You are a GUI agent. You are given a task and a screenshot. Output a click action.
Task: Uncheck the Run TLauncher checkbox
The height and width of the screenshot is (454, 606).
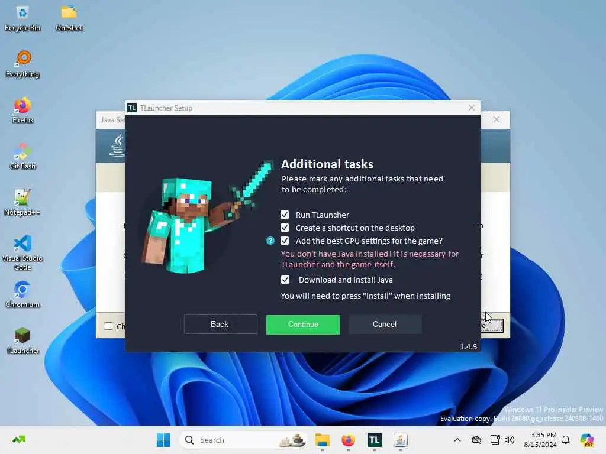tap(285, 215)
